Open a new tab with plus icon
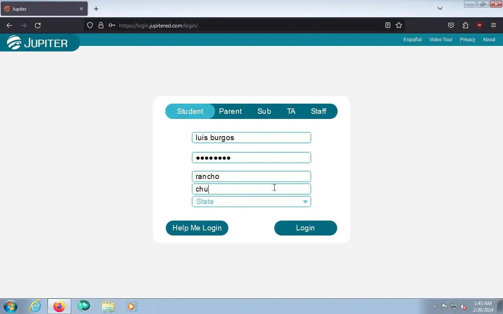Image resolution: width=503 pixels, height=314 pixels. [x=96, y=9]
